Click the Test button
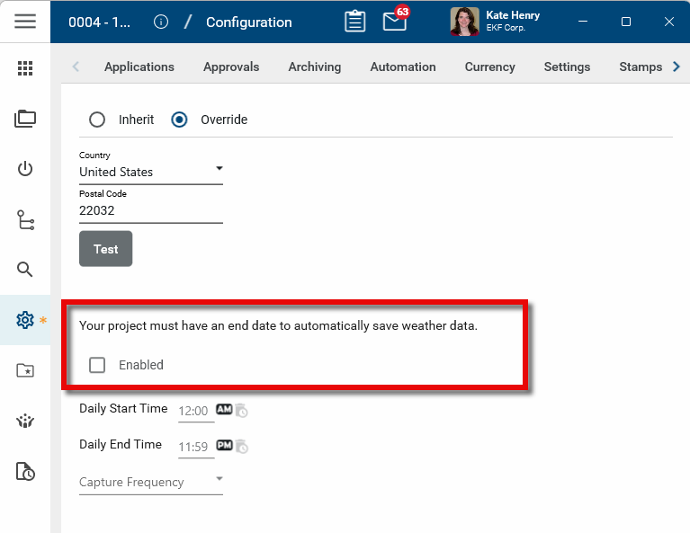Image resolution: width=690 pixels, height=533 pixels. 106,249
